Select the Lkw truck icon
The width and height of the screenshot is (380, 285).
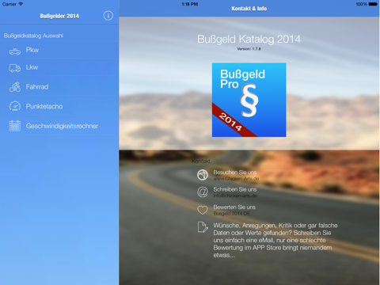15,68
